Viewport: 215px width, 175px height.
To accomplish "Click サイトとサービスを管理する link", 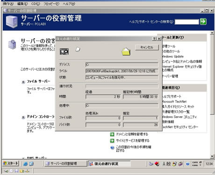I will tap(133, 140).
